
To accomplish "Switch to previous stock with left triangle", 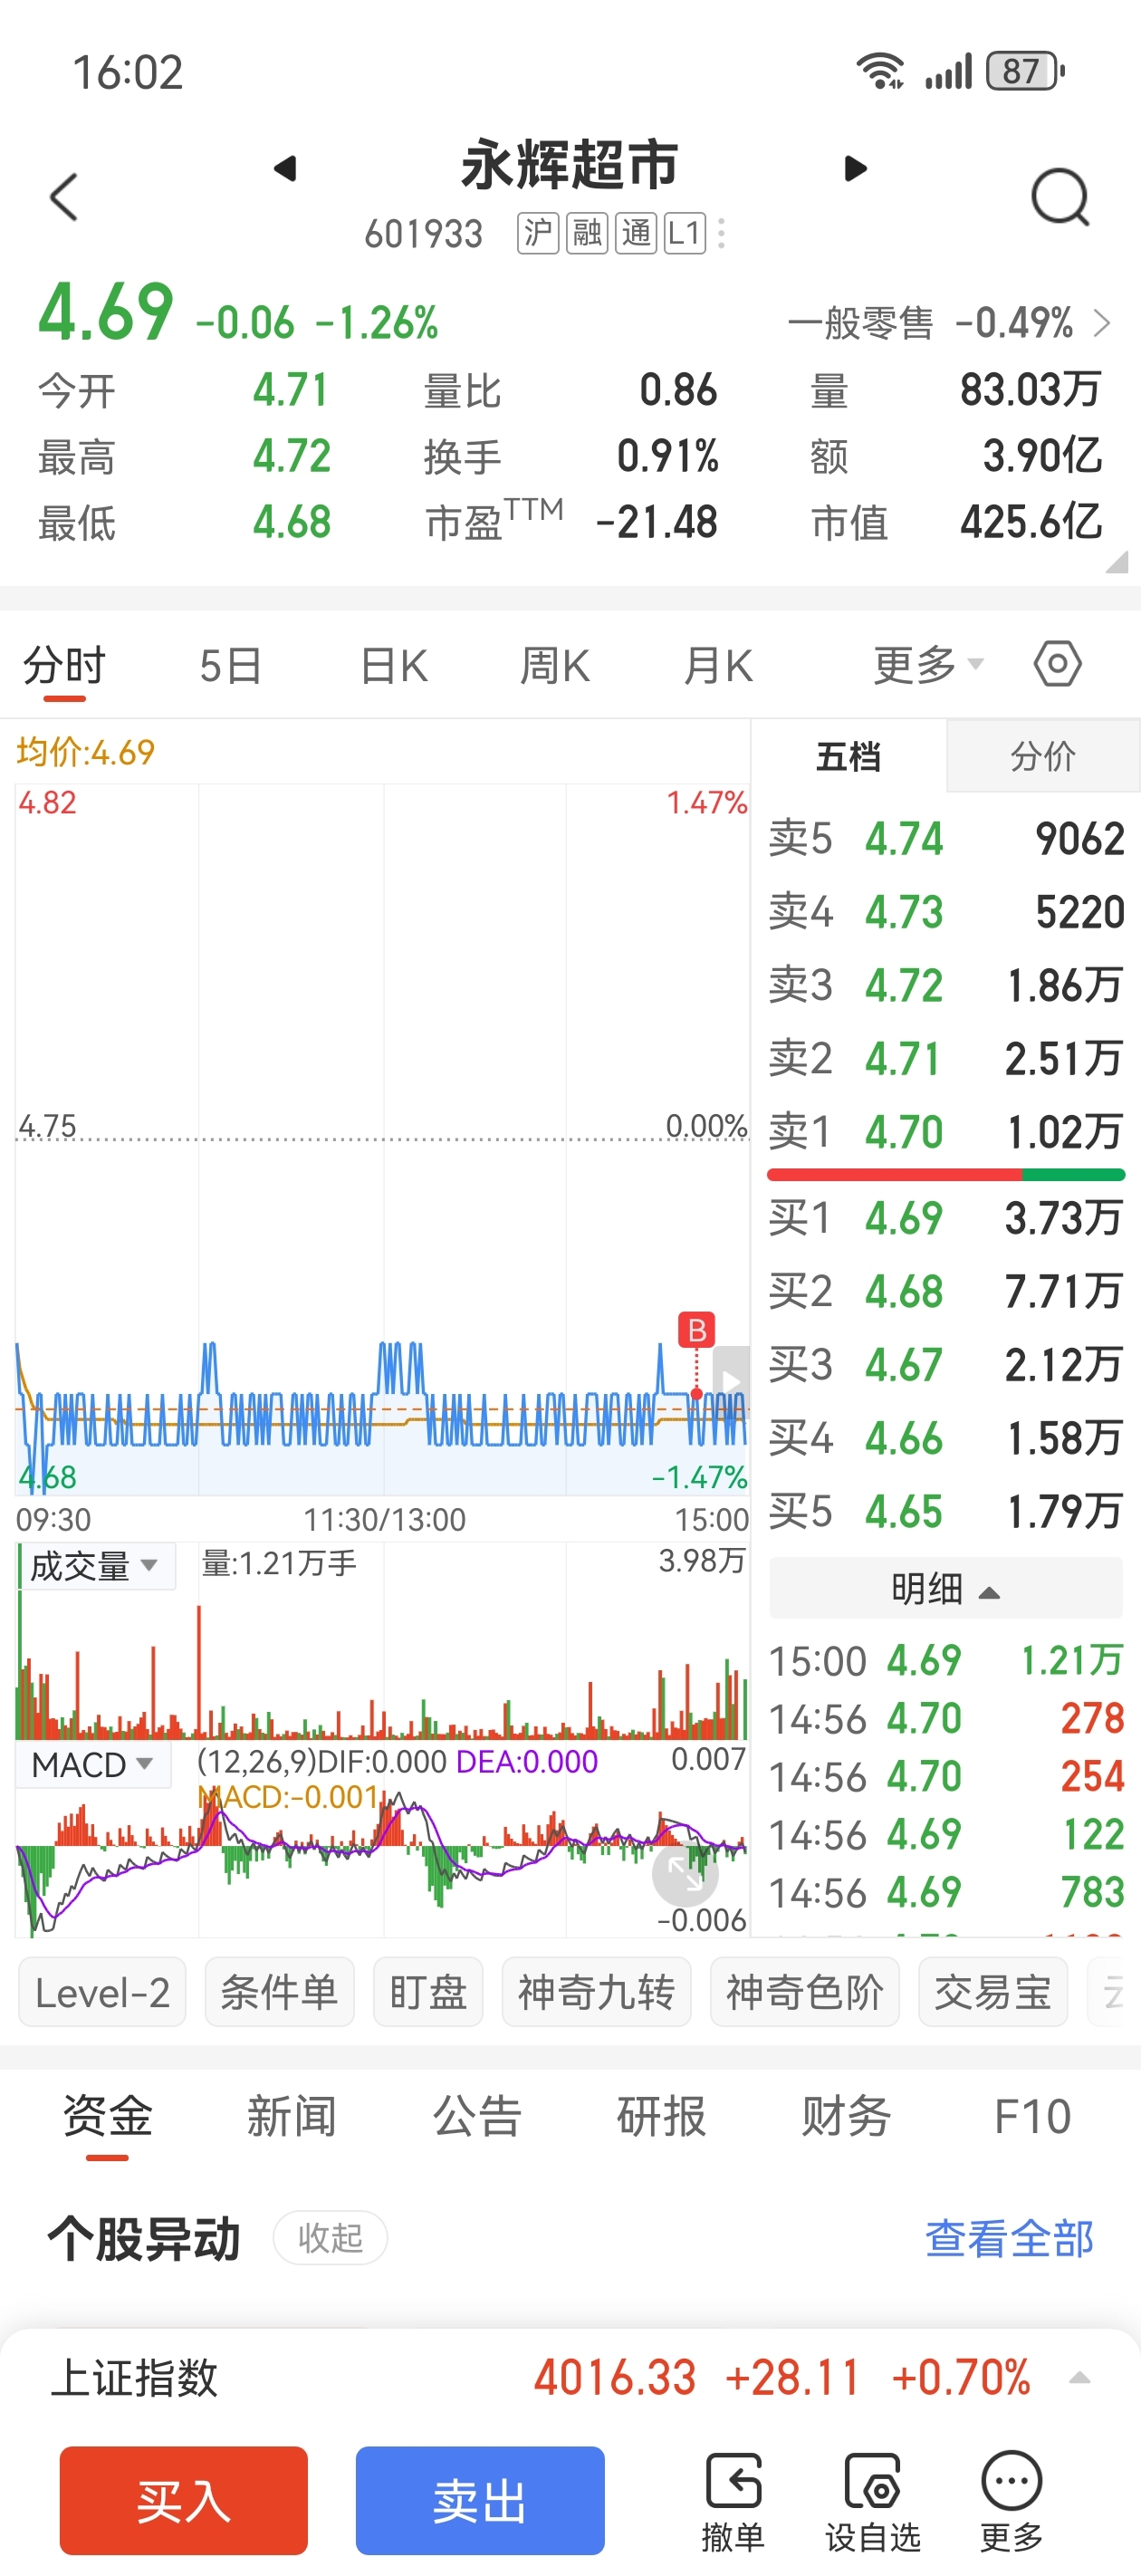I will 285,168.
